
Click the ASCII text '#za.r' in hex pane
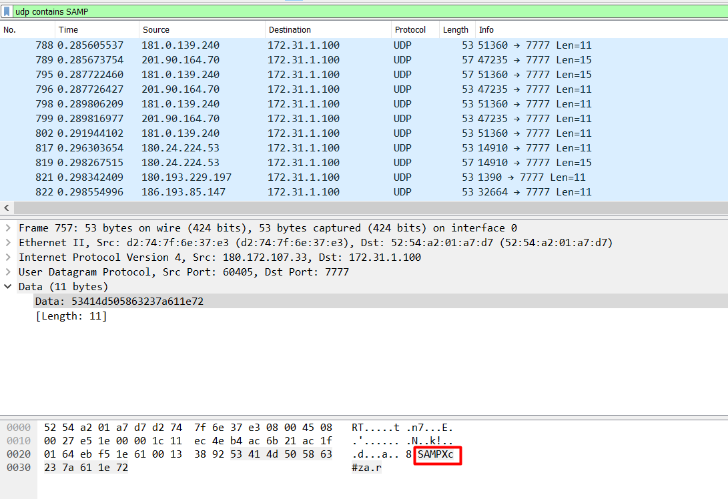366,468
